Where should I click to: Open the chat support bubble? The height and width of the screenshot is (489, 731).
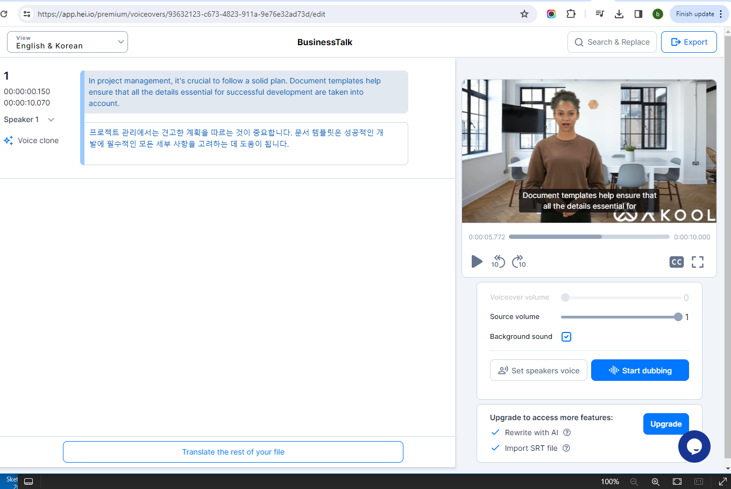(x=694, y=447)
